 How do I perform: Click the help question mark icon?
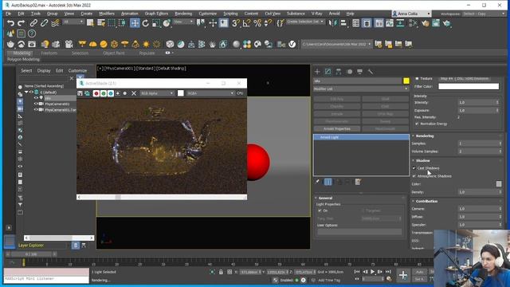tap(32, 33)
